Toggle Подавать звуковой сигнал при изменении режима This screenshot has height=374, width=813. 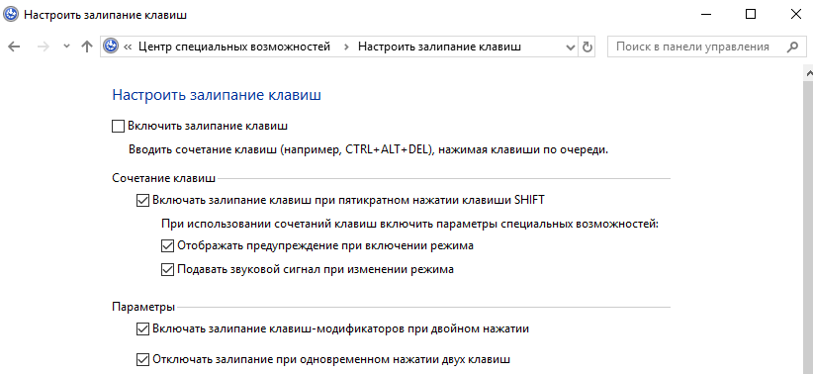(x=167, y=270)
